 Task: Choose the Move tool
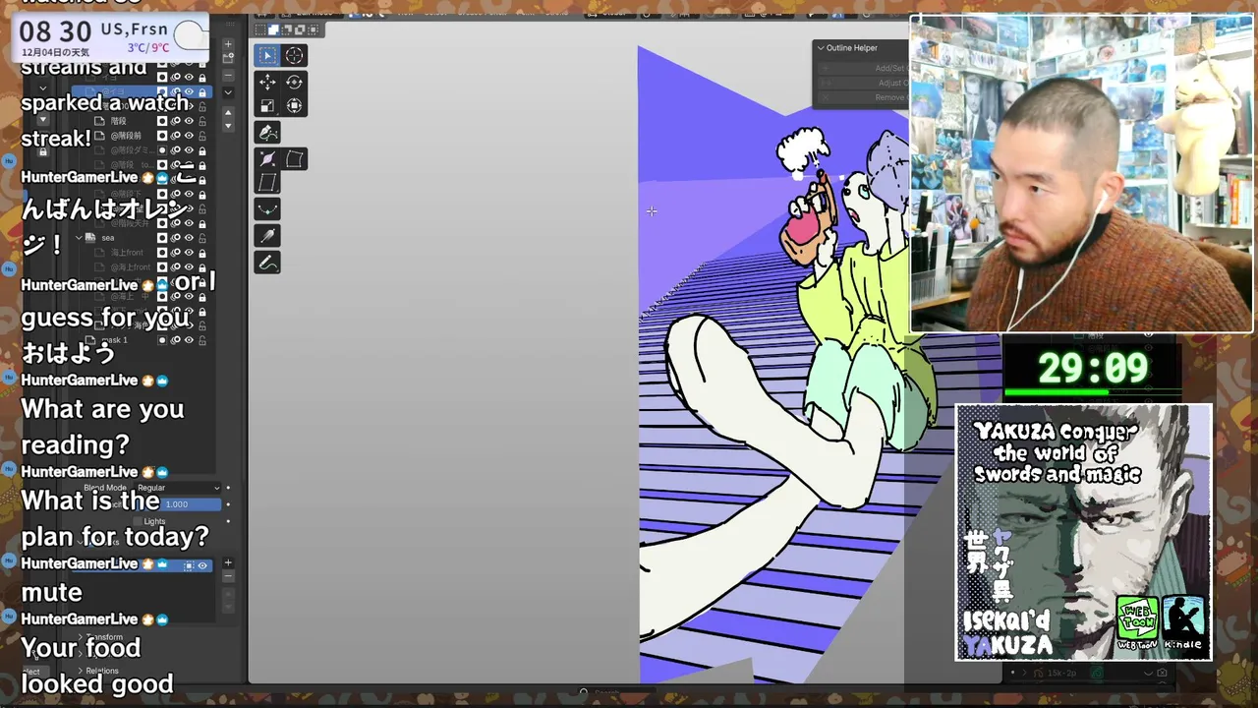267,83
